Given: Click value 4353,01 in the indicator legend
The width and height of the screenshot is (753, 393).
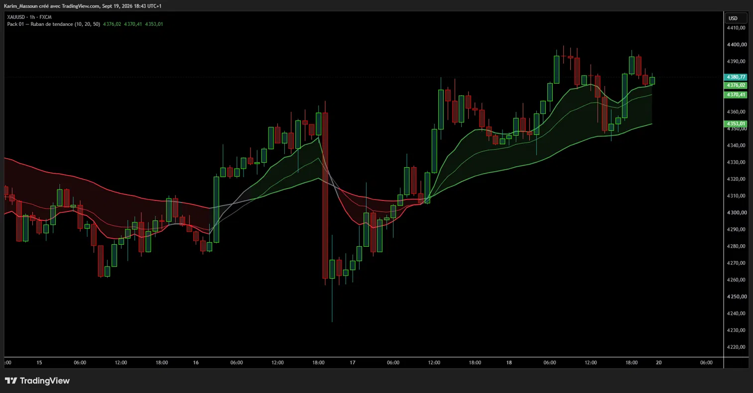Looking at the screenshot, I should pos(154,24).
